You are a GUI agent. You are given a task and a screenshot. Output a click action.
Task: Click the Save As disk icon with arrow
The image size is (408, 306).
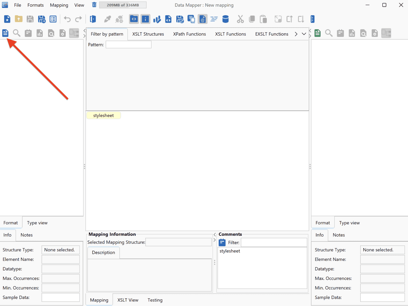tap(42, 19)
